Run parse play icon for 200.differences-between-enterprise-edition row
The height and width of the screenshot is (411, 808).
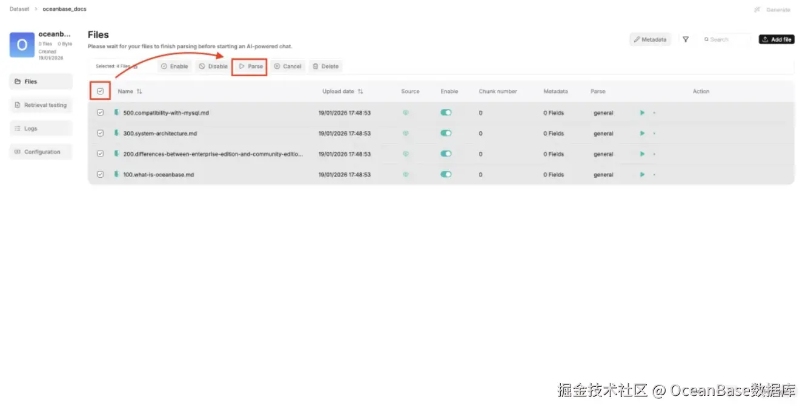tap(642, 154)
